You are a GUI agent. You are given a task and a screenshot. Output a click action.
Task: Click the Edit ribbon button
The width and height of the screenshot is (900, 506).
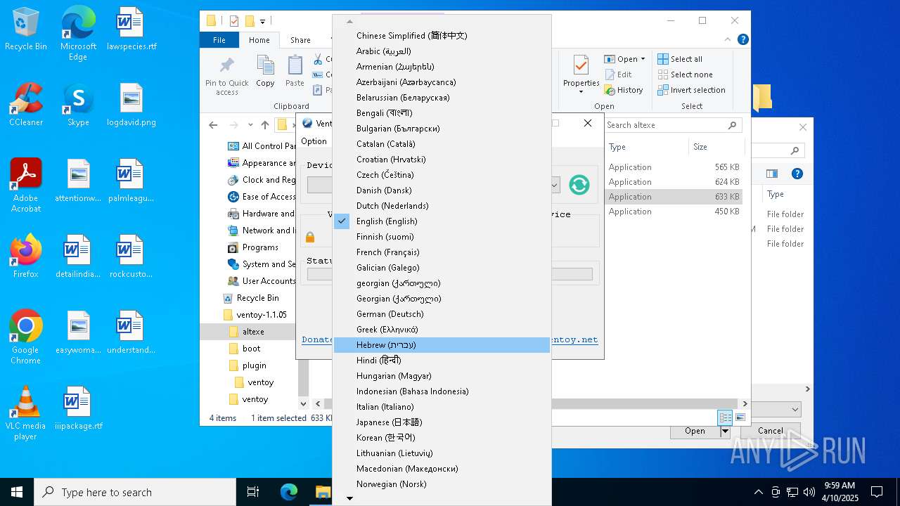[x=618, y=74]
